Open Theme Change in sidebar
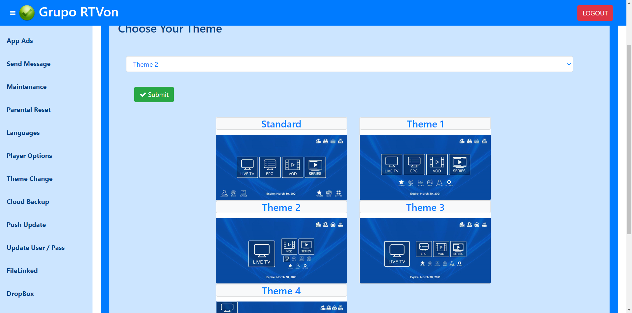Image resolution: width=632 pixels, height=313 pixels. (30, 179)
